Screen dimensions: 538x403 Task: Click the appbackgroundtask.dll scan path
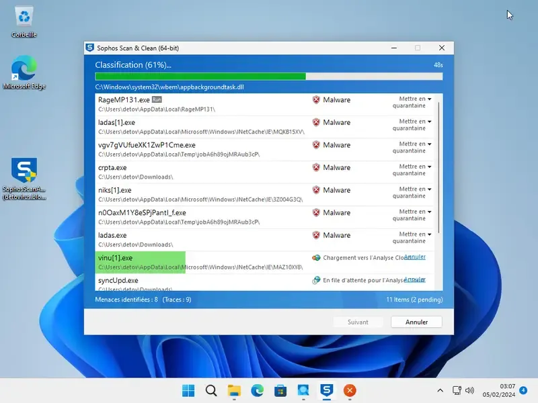(169, 87)
